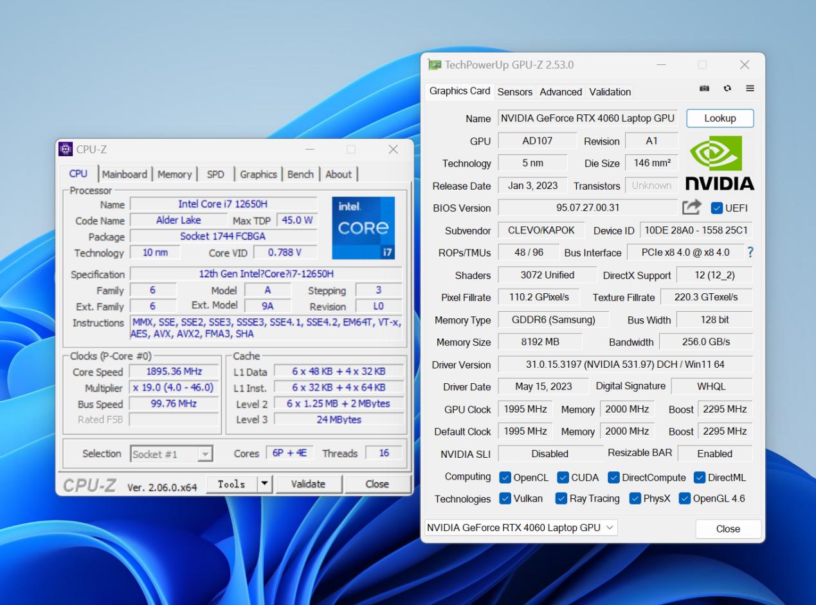This screenshot has width=816, height=605.
Task: Click the Resizable BAR value Enabled
Action: click(x=715, y=453)
